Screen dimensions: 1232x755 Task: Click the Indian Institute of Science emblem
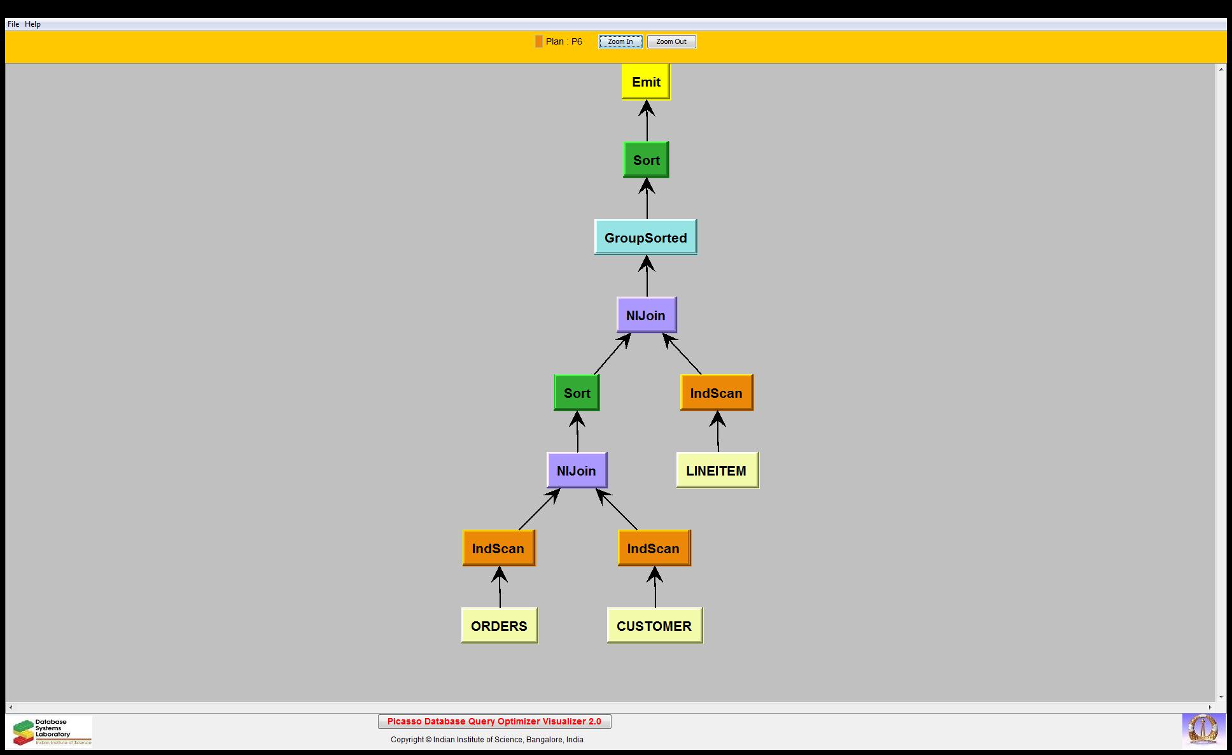pos(1203,730)
